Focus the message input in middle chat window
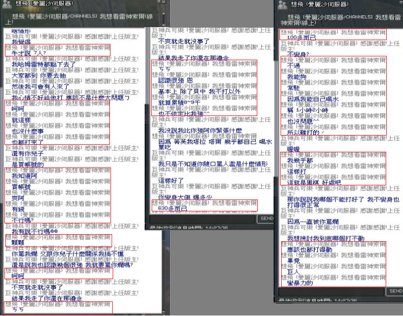The image size is (403, 316). click(x=203, y=219)
